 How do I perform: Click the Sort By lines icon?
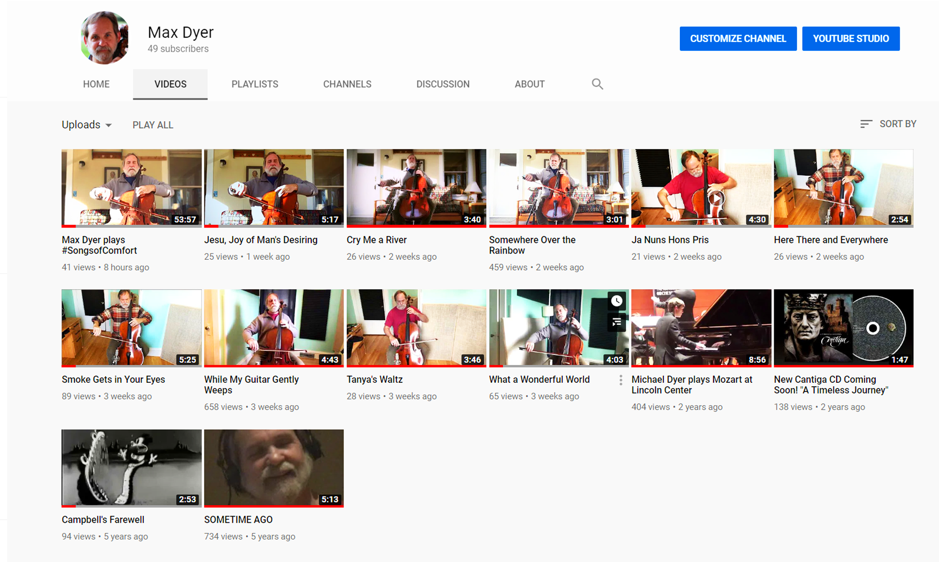pos(866,124)
